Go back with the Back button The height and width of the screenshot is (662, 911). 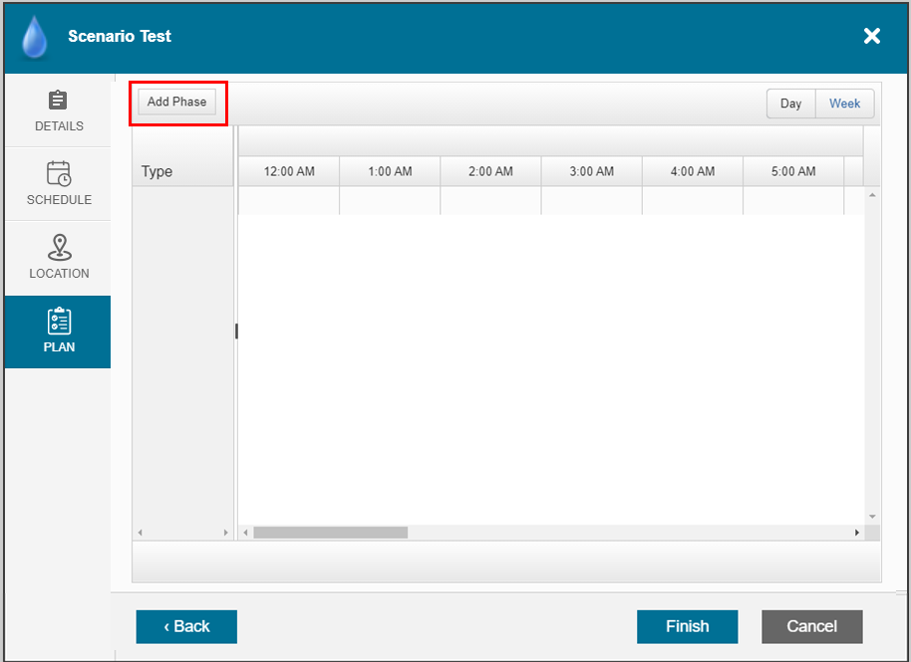coord(186,626)
